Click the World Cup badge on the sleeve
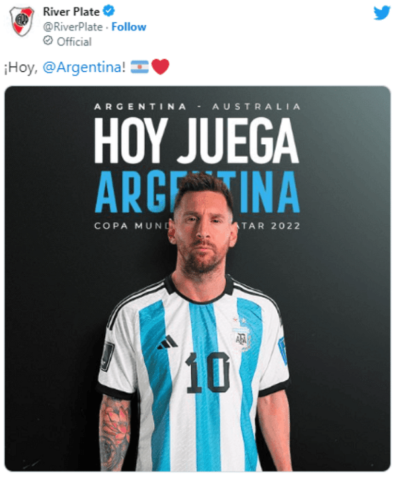Viewport: 397px width, 477px height. click(107, 357)
